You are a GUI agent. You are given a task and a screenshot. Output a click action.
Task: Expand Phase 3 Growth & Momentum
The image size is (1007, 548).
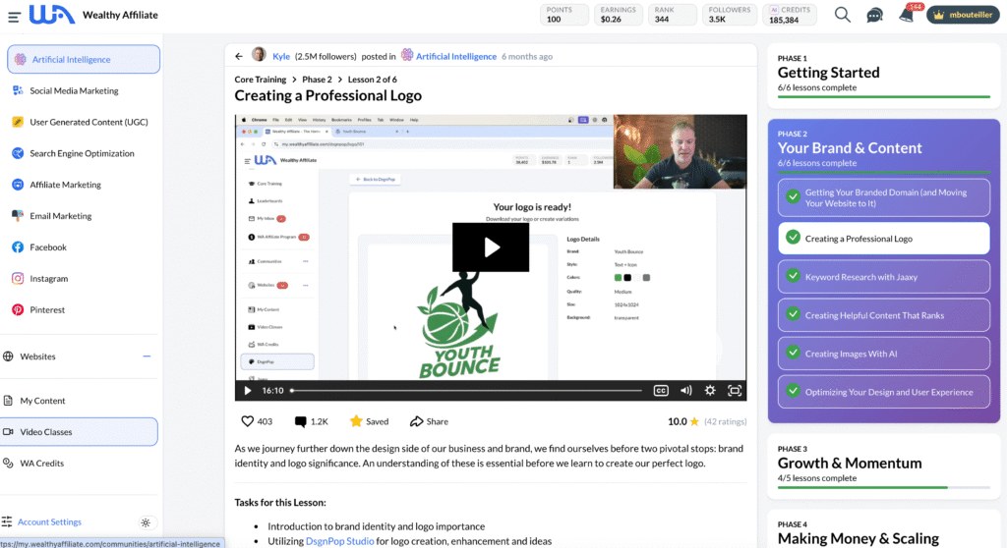coord(884,466)
